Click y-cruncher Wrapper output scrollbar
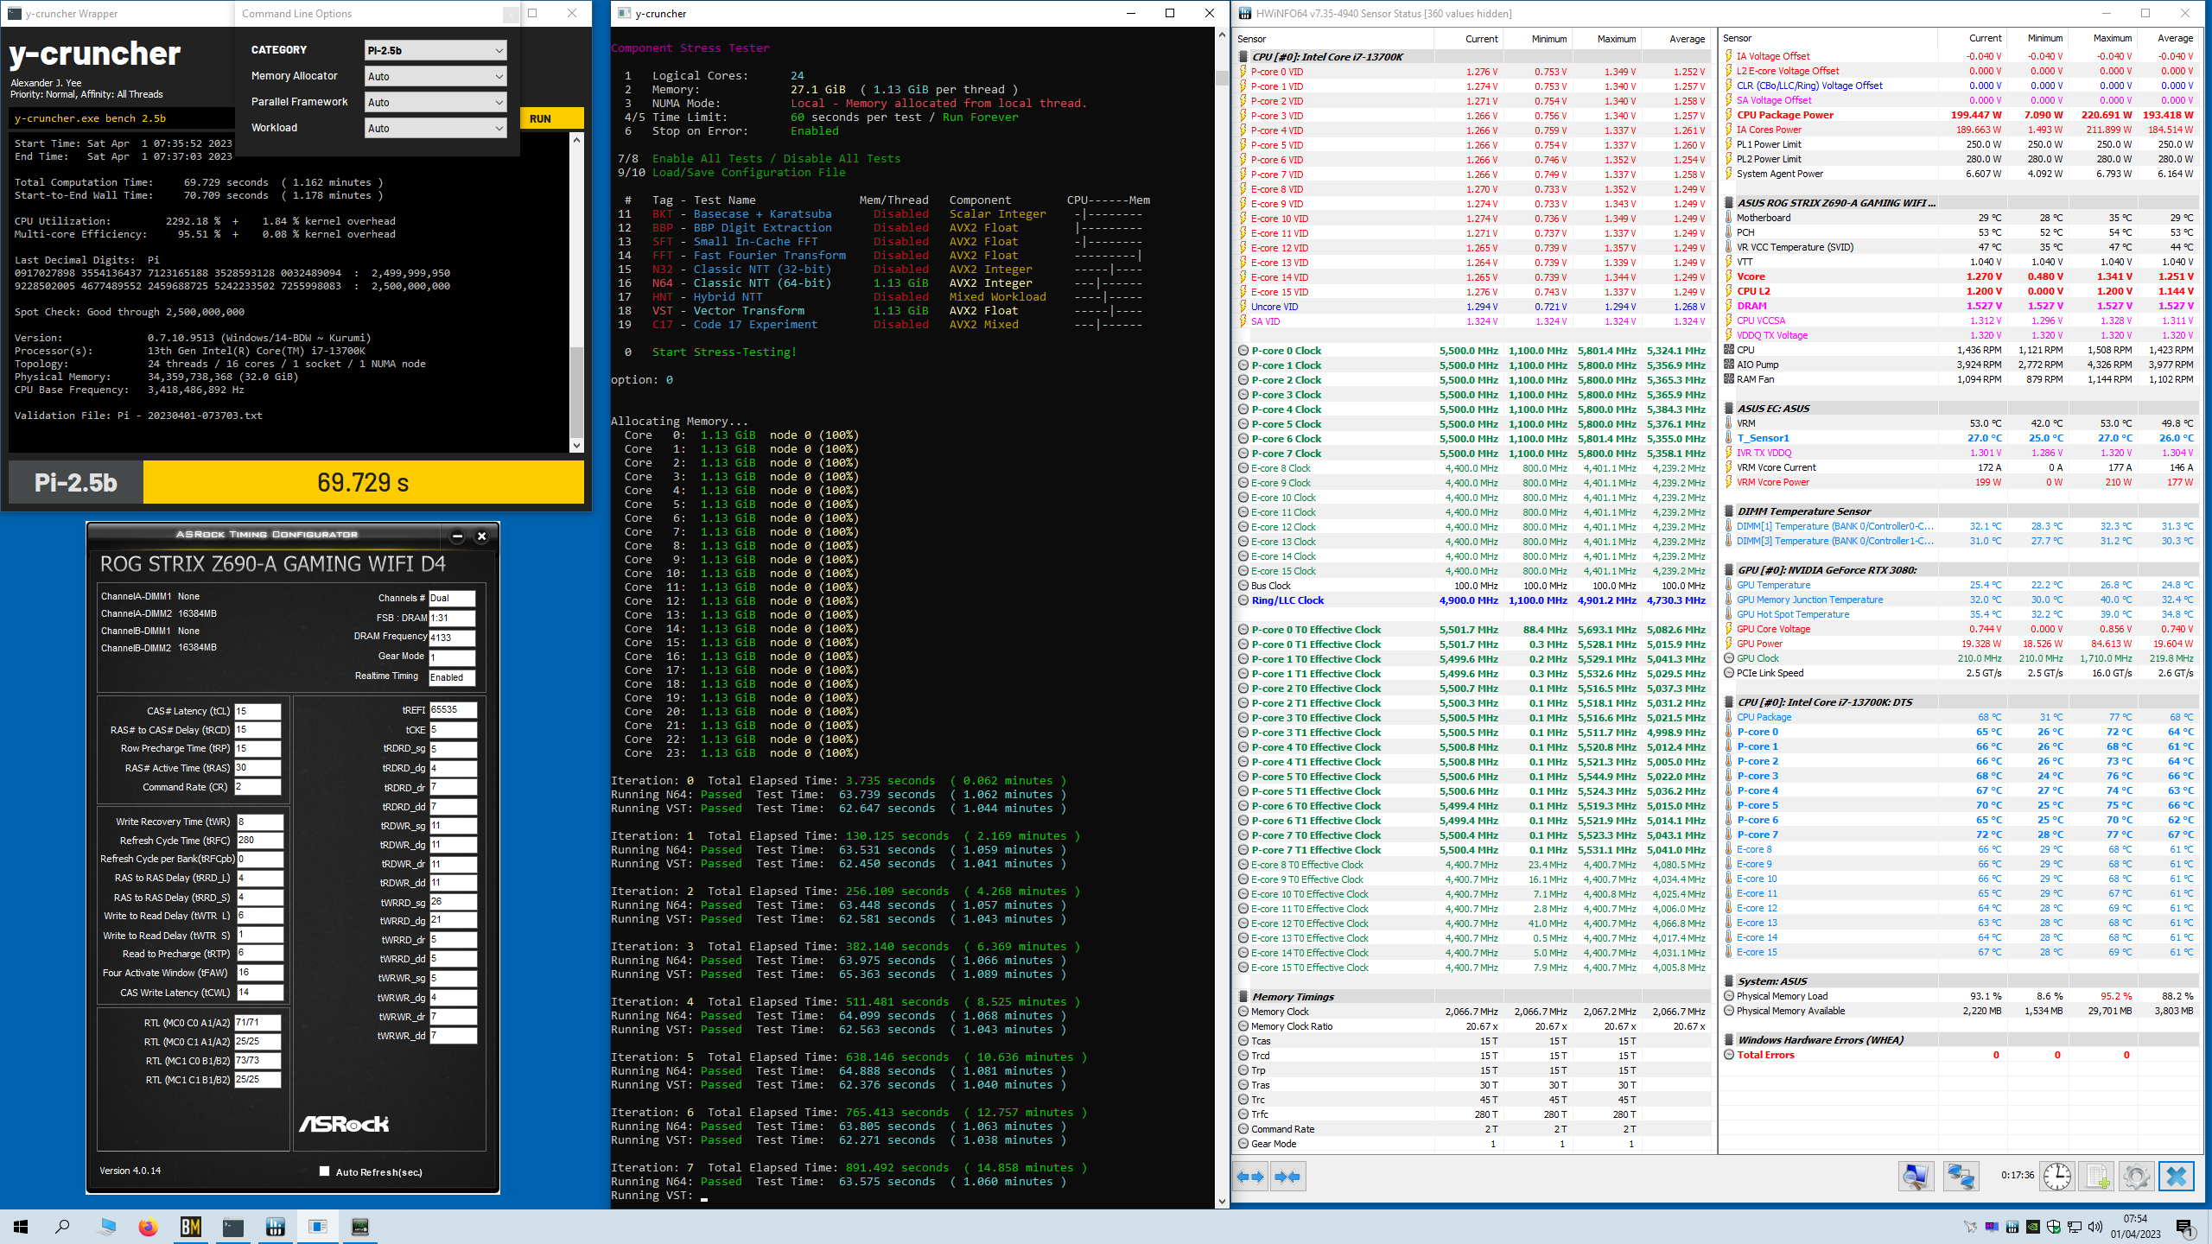2212x1244 pixels. coord(576,293)
